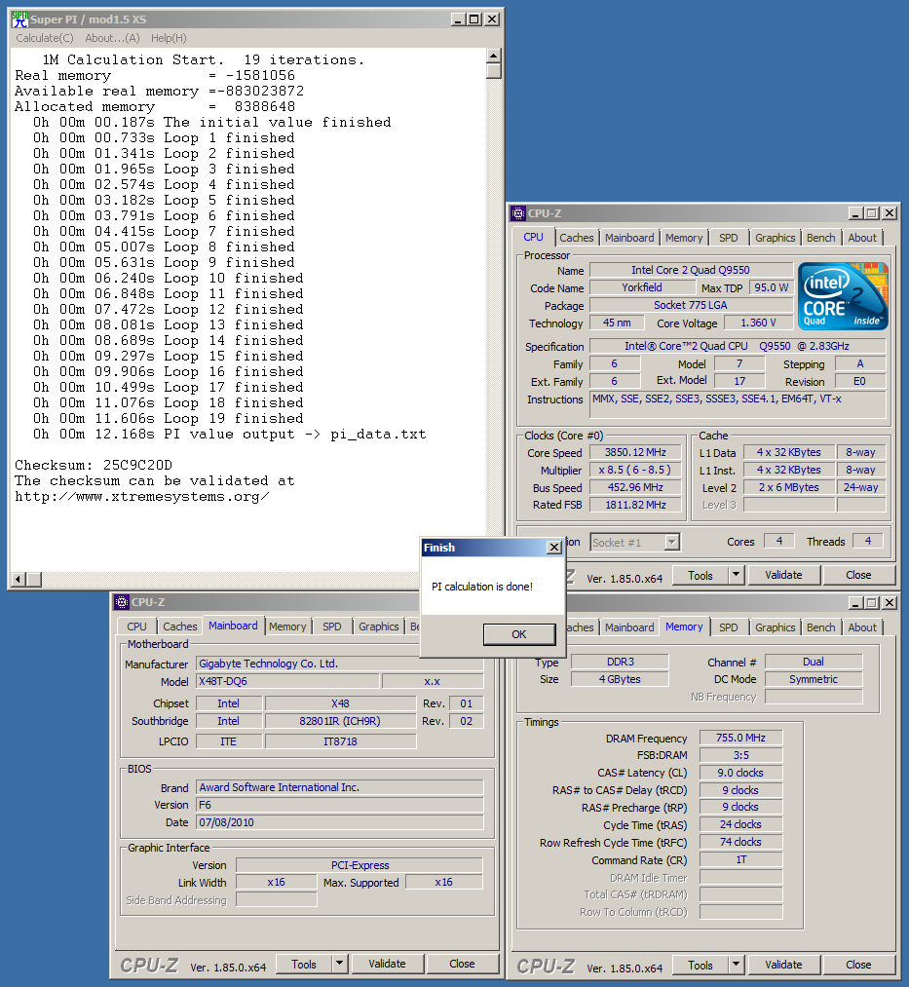Click Tools button in Mainboard CPU-Z window
Screen dimensions: 909x987
click(x=303, y=965)
